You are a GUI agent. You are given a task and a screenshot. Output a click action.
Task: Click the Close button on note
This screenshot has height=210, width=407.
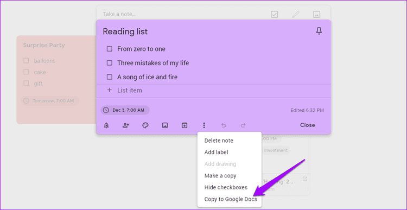click(x=307, y=125)
